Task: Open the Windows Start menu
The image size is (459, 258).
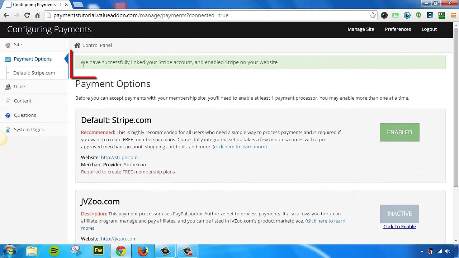Action: click(x=10, y=251)
